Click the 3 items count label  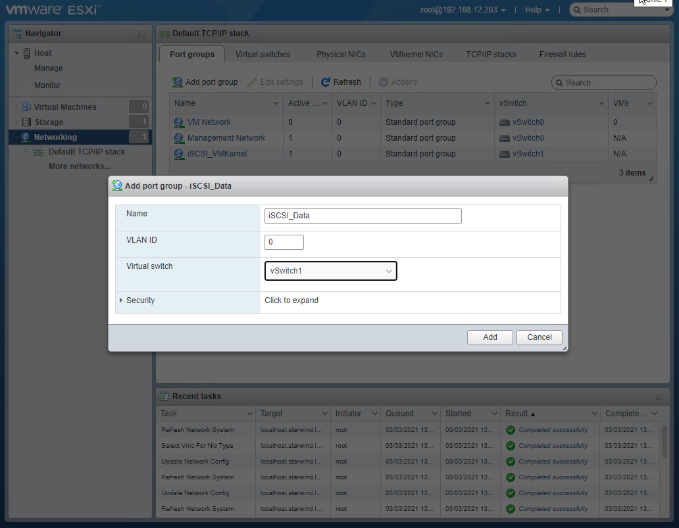click(632, 173)
